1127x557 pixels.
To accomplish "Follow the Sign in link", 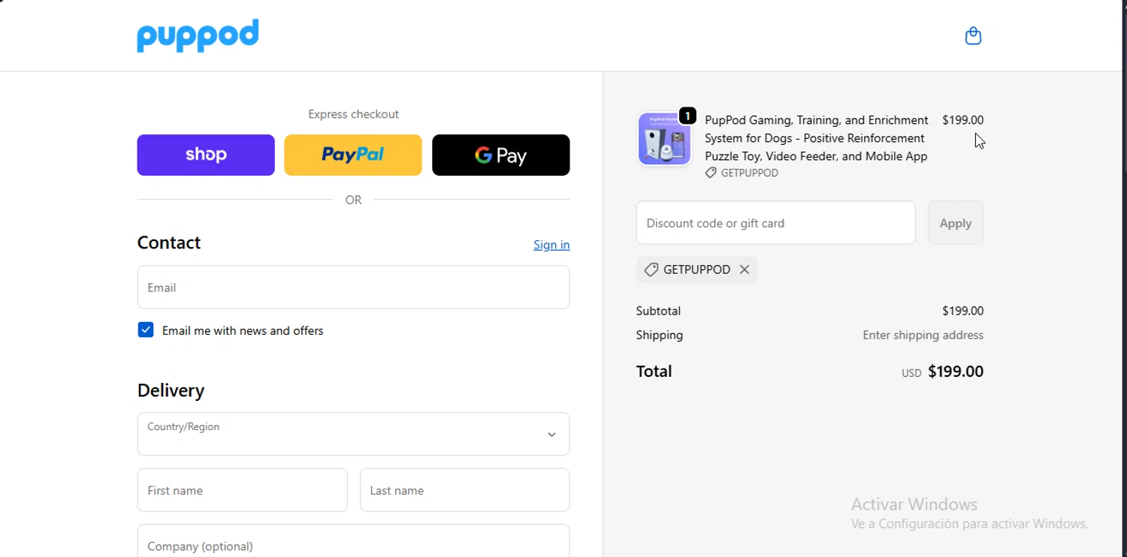I will click(x=551, y=245).
